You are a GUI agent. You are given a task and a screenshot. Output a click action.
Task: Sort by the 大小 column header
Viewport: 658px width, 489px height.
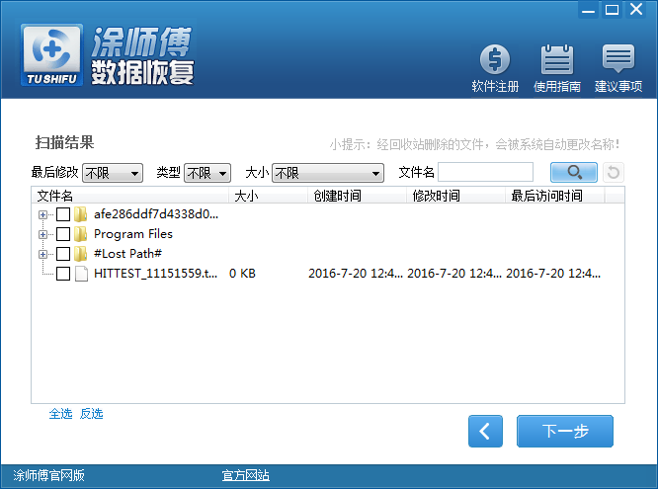tap(268, 196)
